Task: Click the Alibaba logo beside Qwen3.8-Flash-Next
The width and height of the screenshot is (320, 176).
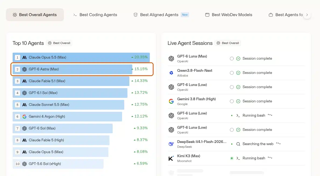Action: point(171,73)
